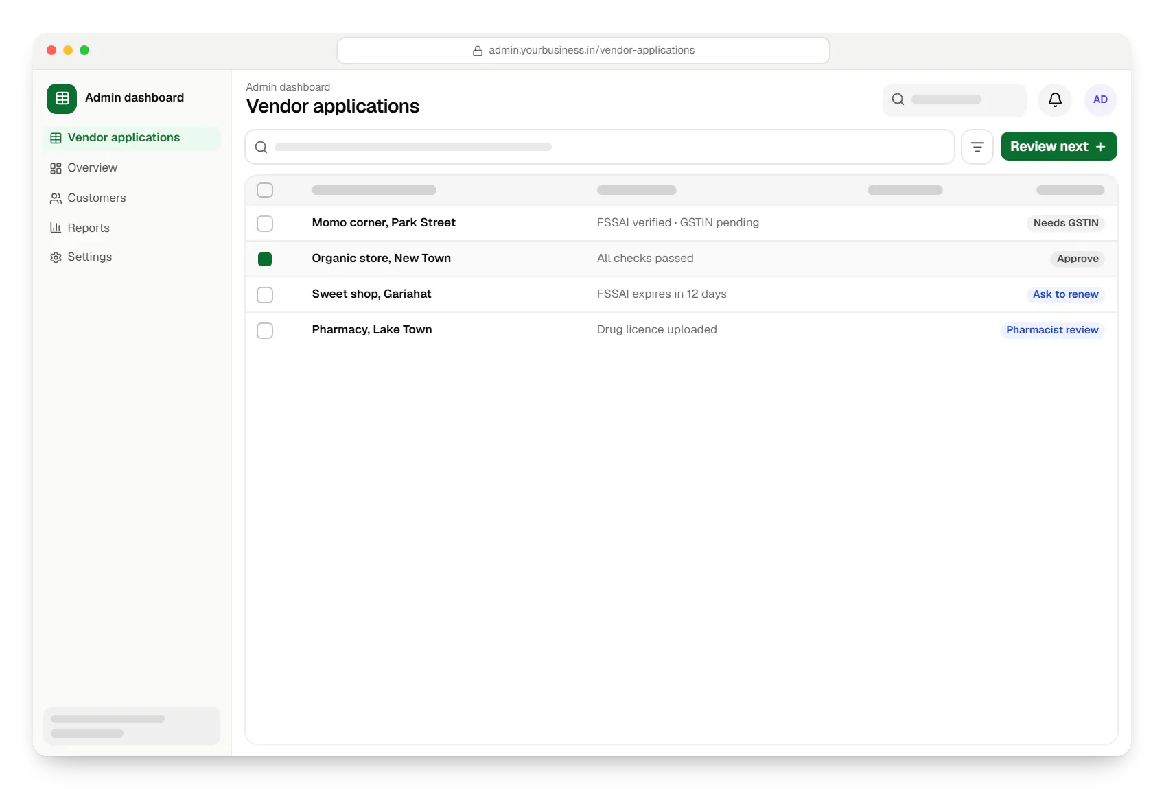
Task: Click the browser address bar URL
Action: coord(583,51)
